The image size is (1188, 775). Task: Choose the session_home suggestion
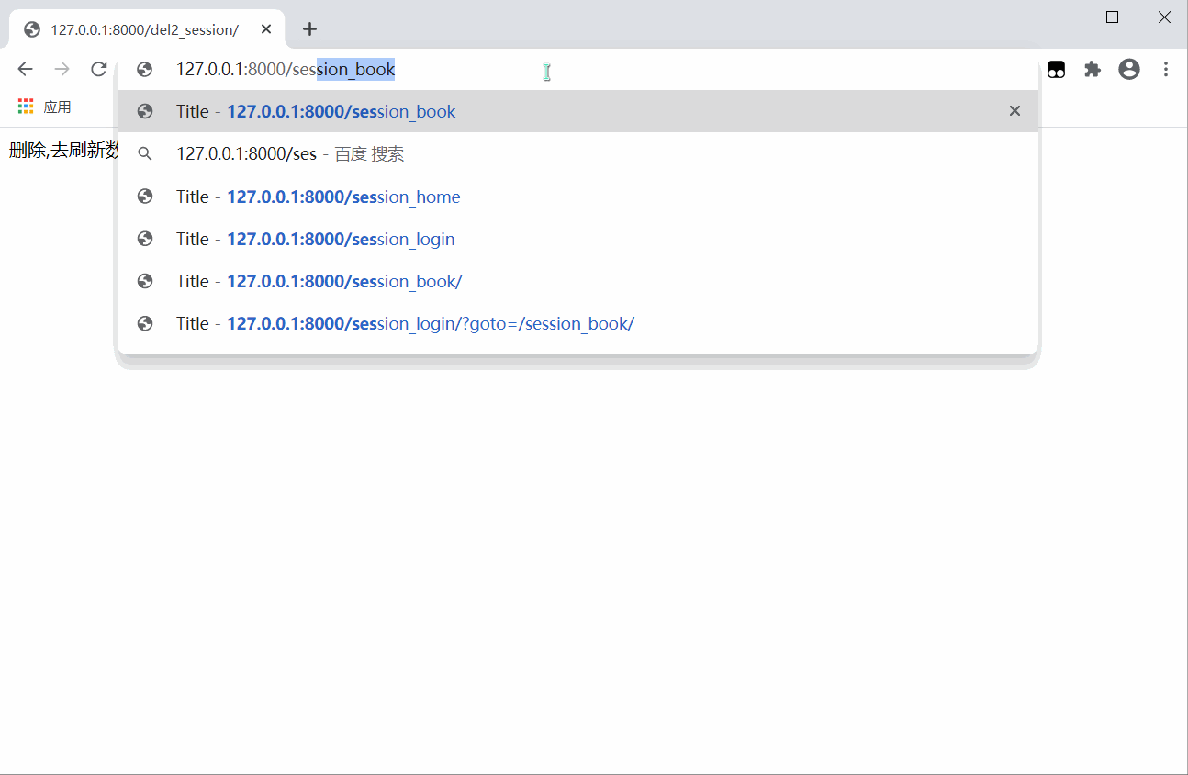343,197
